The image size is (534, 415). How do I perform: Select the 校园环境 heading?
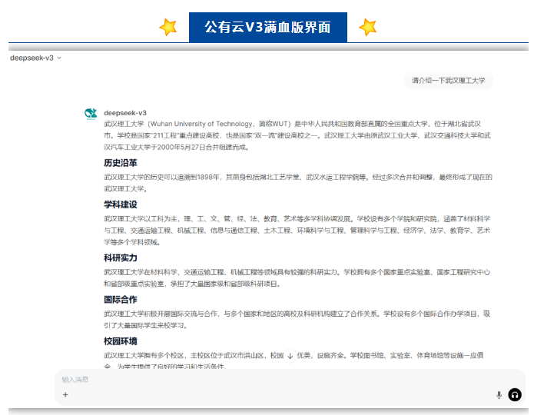pyautogui.click(x=121, y=341)
